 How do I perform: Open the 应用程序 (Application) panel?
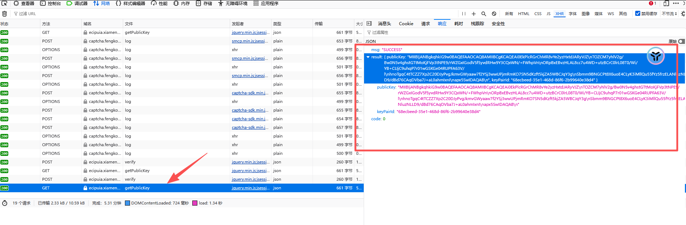(266, 3)
